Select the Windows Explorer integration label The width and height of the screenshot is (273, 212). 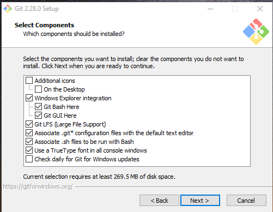coord(73,98)
